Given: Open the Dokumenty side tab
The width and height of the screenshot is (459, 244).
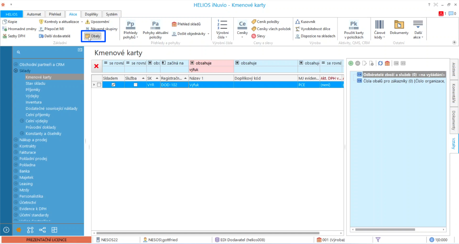Looking at the screenshot, I should pos(454,120).
